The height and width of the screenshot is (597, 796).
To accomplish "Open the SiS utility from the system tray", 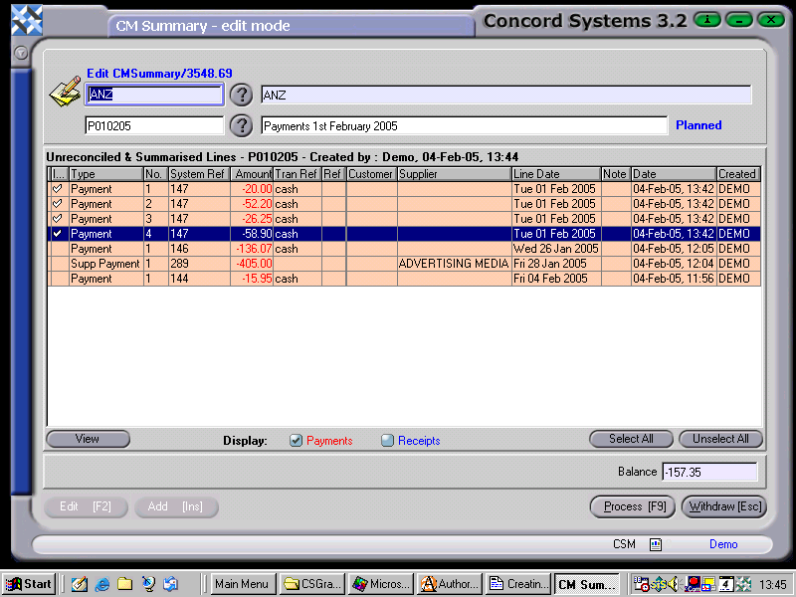I will (x=659, y=584).
